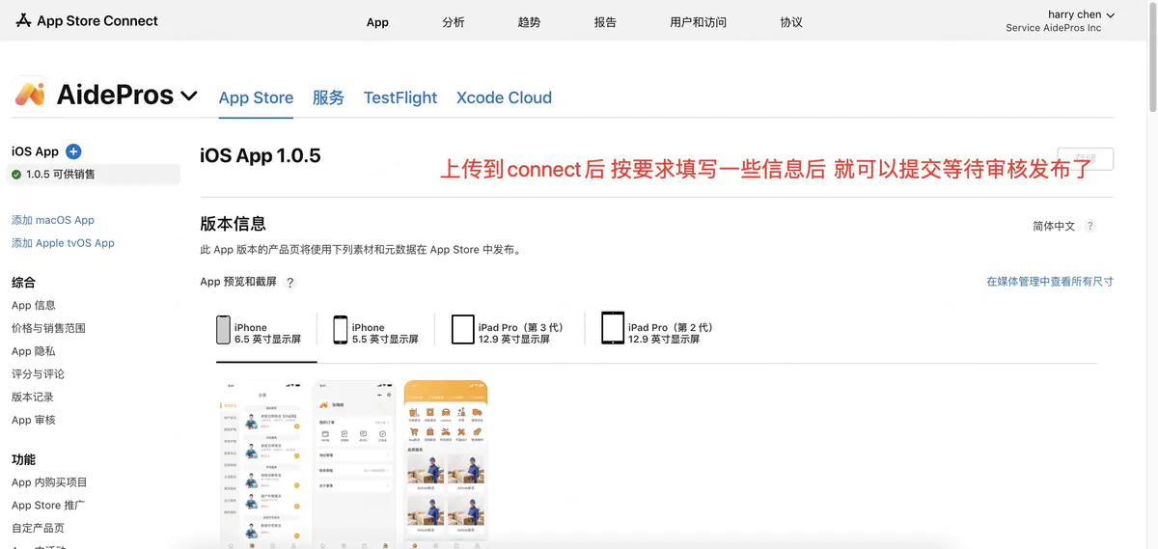Click Service AidePros Inc team name
1158x549 pixels.
(1053, 28)
